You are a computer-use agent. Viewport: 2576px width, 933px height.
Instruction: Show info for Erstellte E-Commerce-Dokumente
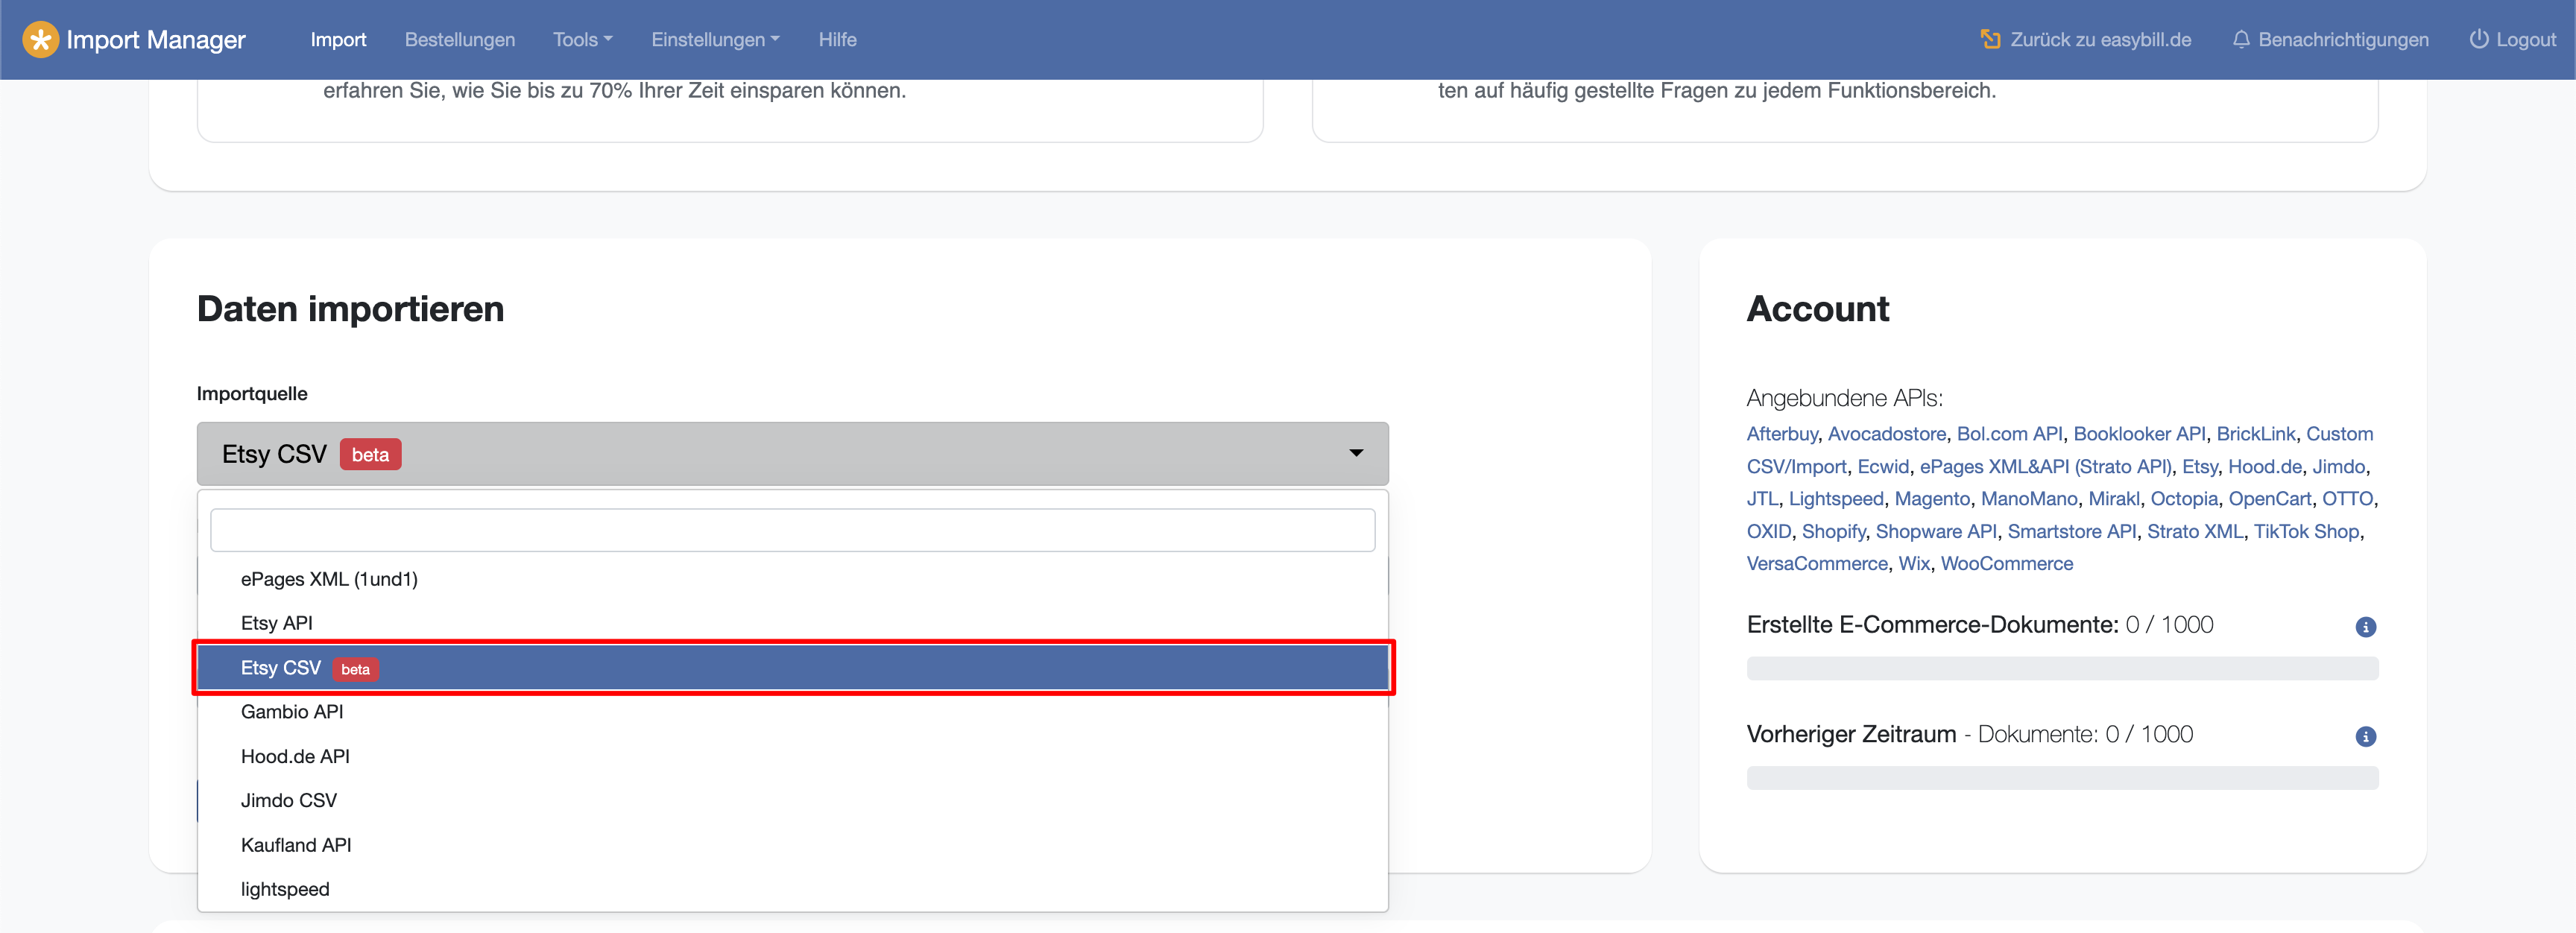2365,627
